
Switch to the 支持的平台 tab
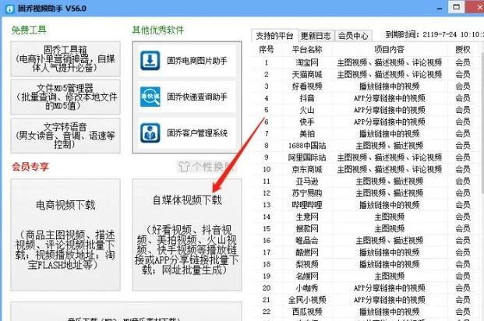[x=274, y=36]
